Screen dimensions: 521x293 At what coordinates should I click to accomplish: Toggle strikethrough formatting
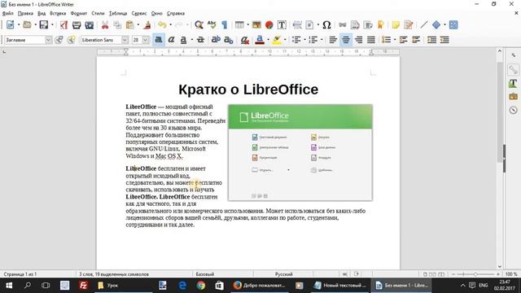(x=200, y=40)
